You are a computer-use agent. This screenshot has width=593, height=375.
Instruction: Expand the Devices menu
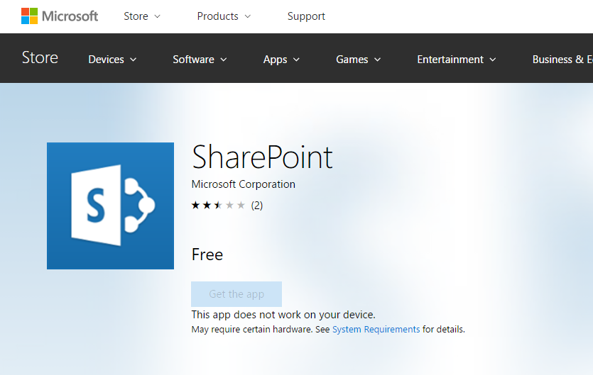point(112,60)
